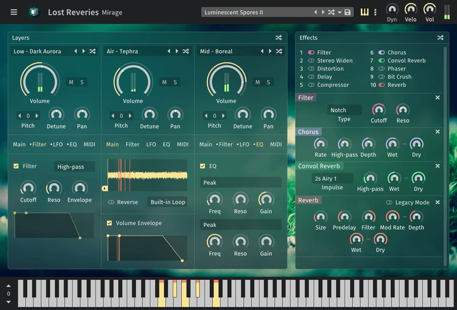Open the Notch filter type dropdown
The height and width of the screenshot is (310, 457).
point(344,110)
